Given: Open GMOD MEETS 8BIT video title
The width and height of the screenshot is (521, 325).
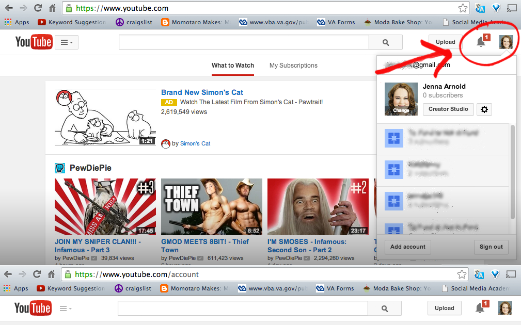Looking at the screenshot, I should pos(205,246).
